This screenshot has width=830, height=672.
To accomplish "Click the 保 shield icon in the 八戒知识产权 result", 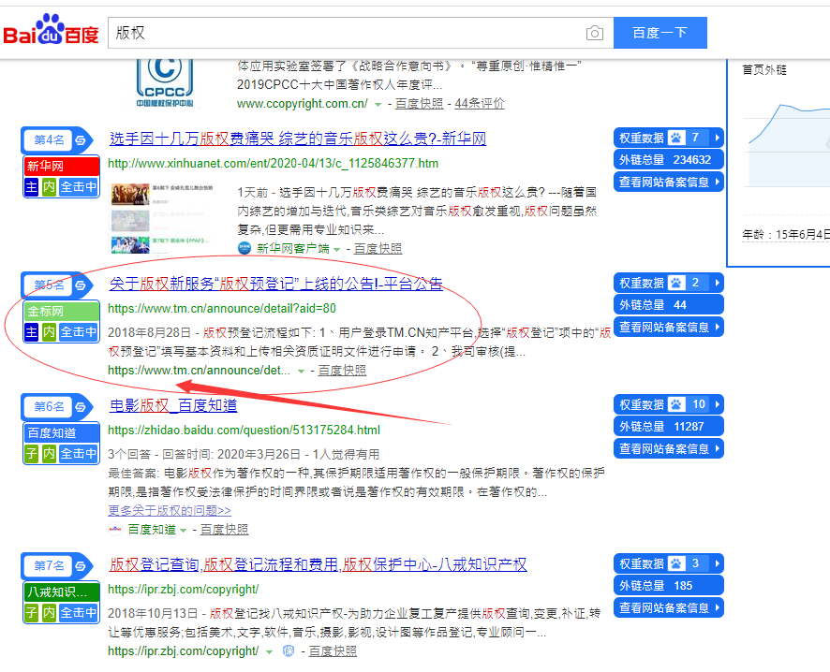I will point(289,650).
